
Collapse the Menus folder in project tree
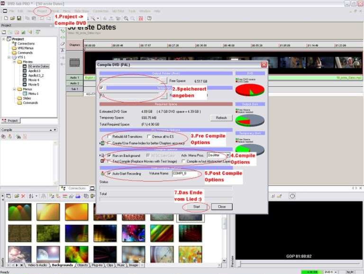(14, 89)
